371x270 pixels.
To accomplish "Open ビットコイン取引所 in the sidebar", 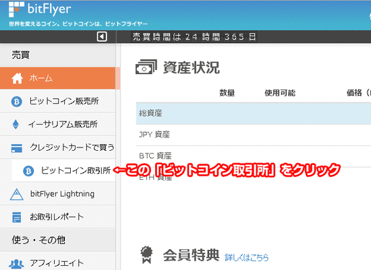I will pos(63,170).
